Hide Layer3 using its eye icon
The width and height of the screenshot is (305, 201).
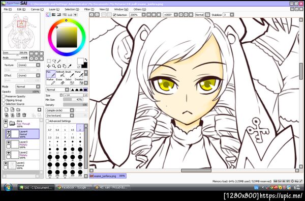(9, 142)
